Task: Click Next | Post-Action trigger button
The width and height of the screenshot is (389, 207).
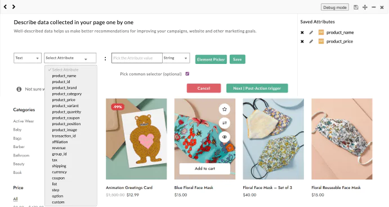Action: (x=257, y=88)
